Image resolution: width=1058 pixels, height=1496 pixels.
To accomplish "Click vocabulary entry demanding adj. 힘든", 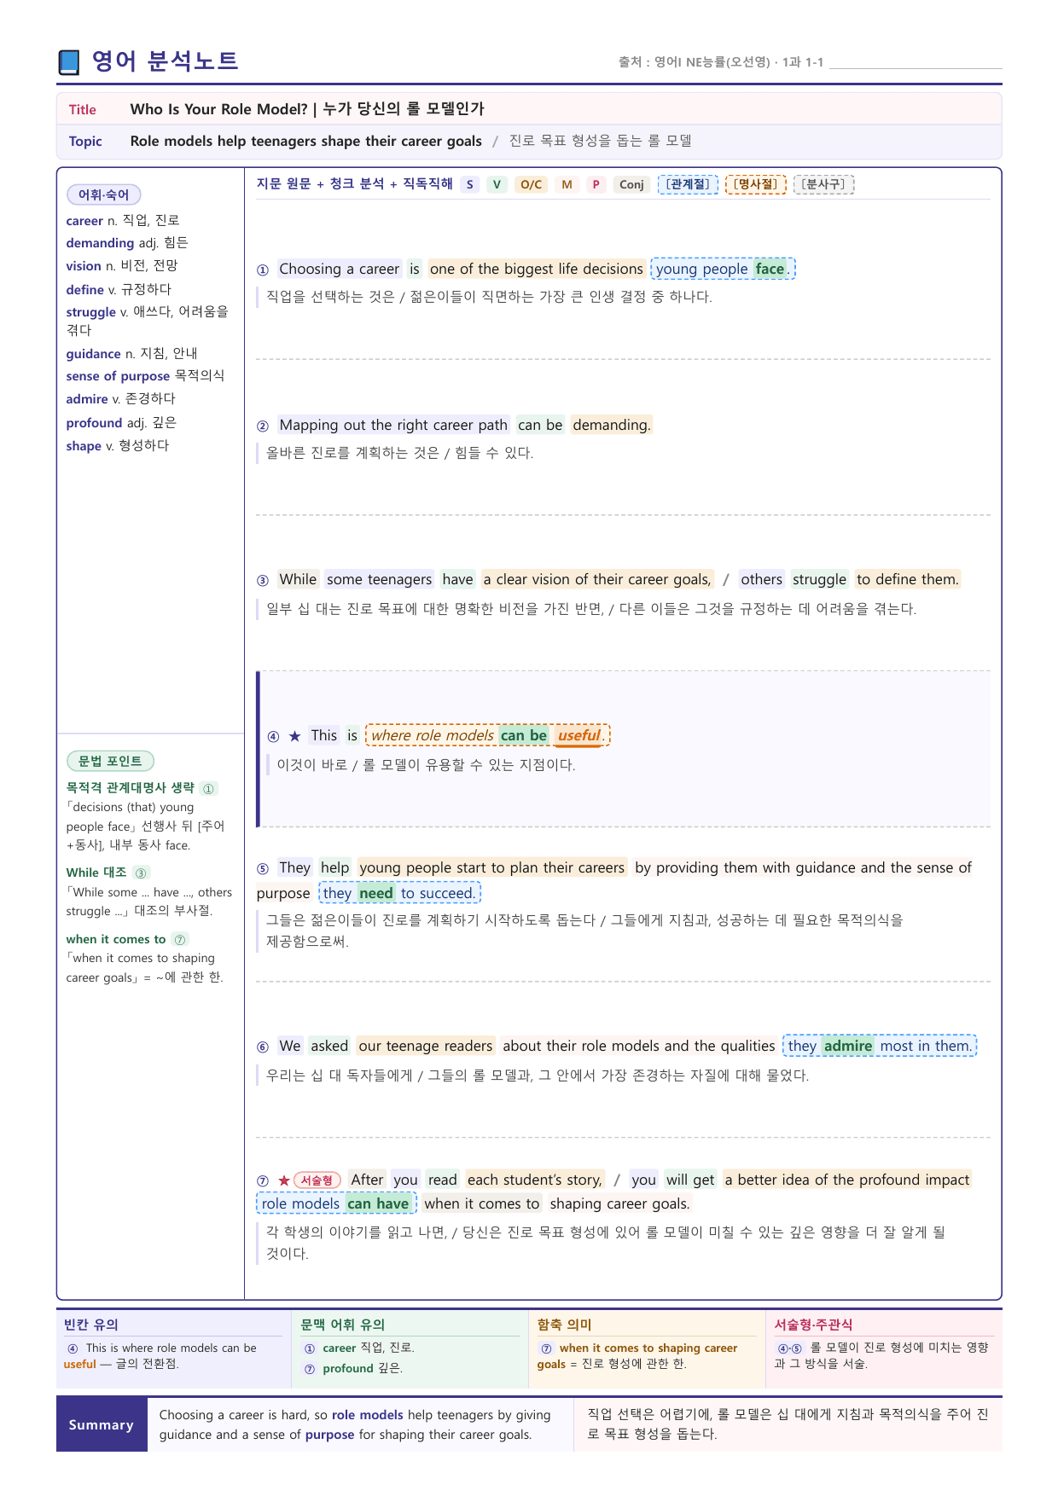I will [x=127, y=243].
